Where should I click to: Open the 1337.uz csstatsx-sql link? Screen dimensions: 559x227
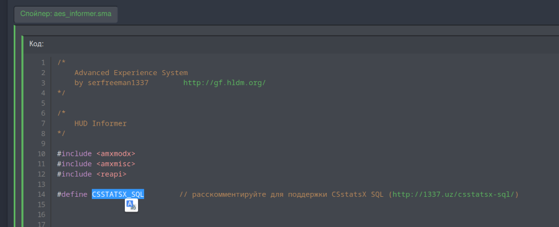[x=453, y=194]
